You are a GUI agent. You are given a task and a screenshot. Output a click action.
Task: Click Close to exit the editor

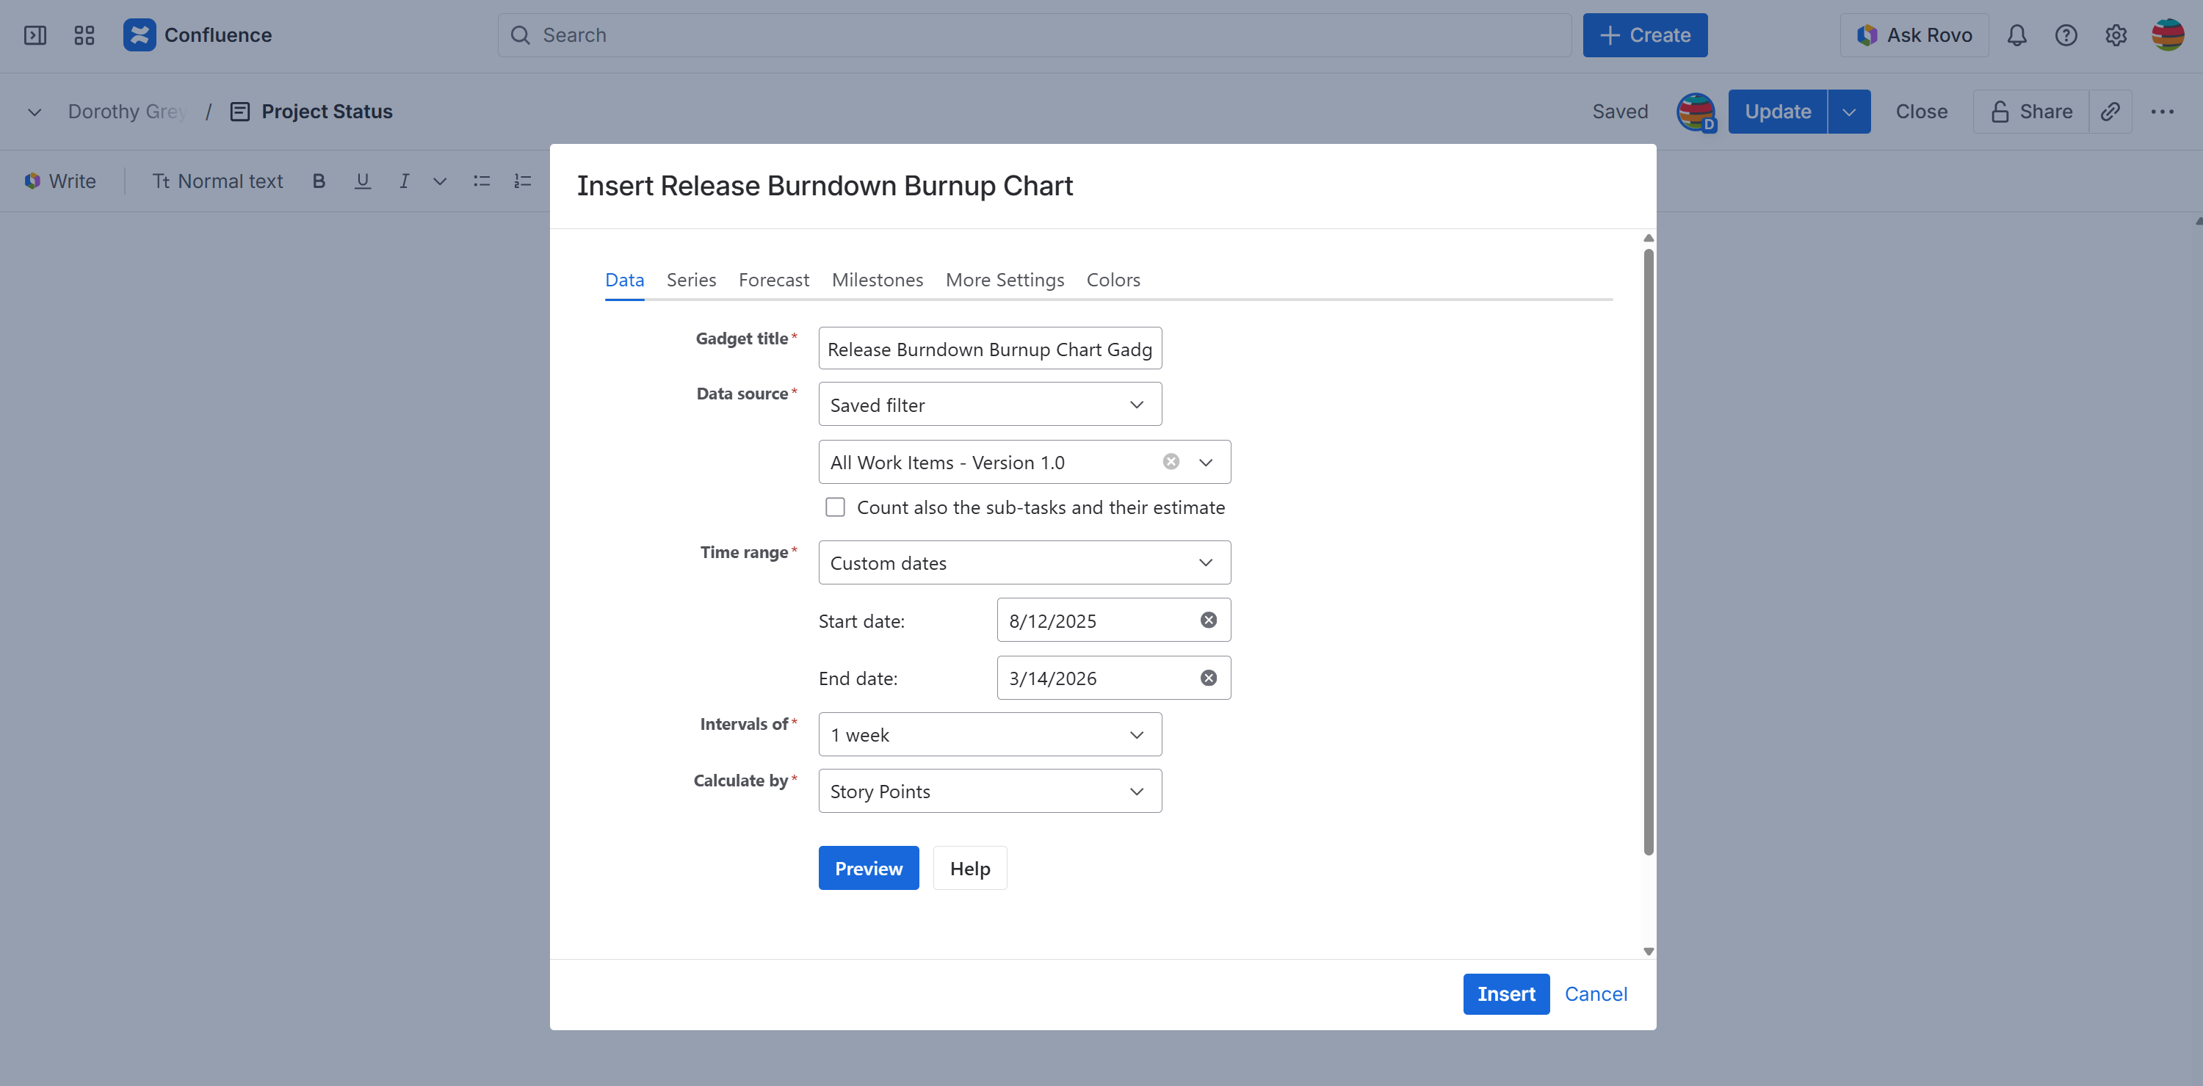[x=1921, y=111]
